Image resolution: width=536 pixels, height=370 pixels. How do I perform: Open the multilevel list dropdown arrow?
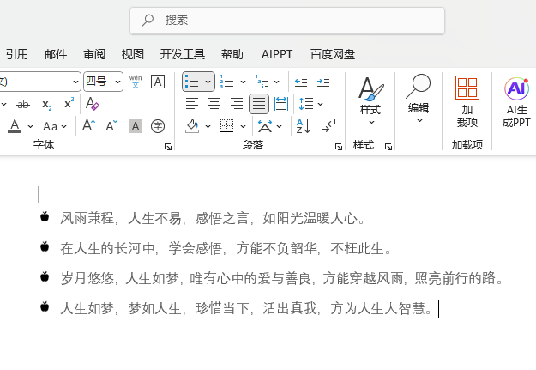click(x=276, y=82)
